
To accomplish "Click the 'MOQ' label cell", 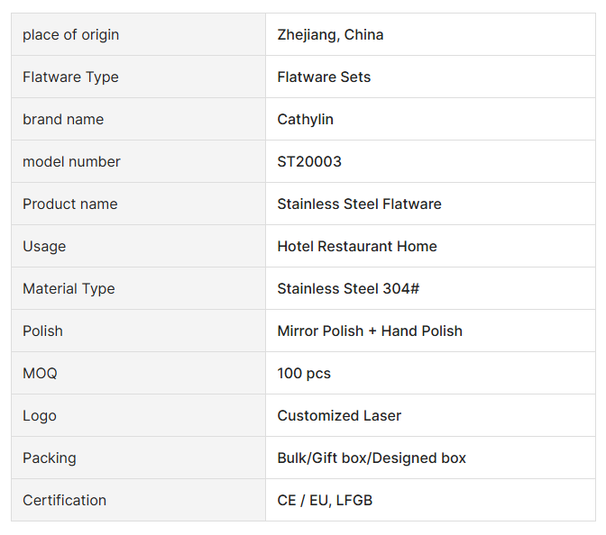I will (40, 374).
